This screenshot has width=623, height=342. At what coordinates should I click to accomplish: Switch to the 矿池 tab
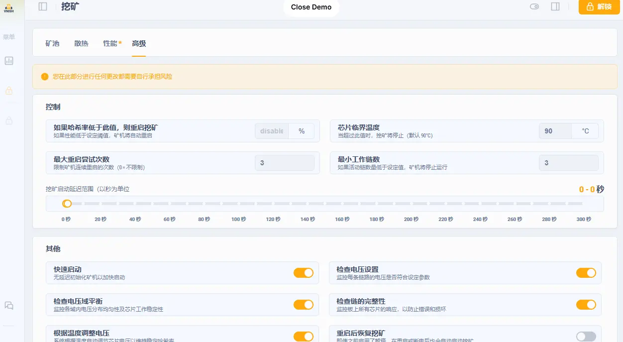(52, 44)
